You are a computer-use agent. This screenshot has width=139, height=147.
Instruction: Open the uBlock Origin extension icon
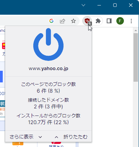tap(87, 21)
